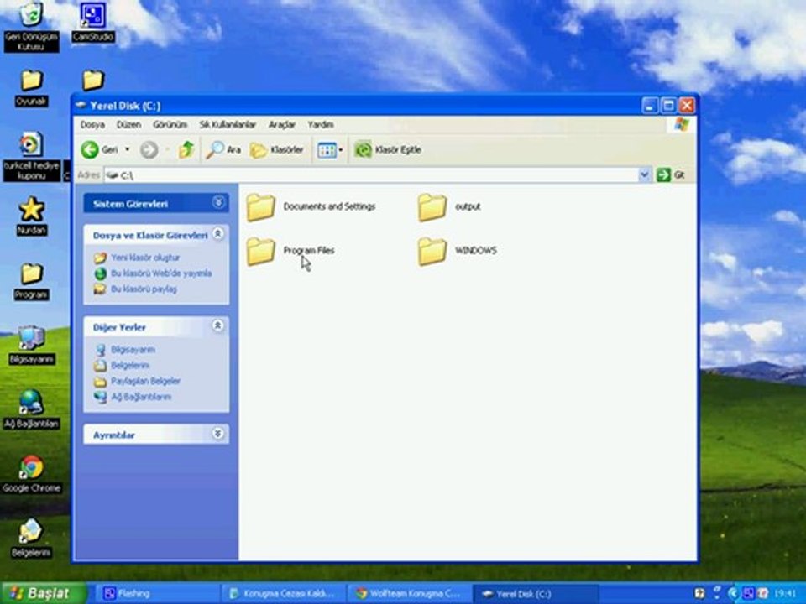This screenshot has height=604, width=806.
Task: Open the back history dropdown arrow
Action: point(128,149)
